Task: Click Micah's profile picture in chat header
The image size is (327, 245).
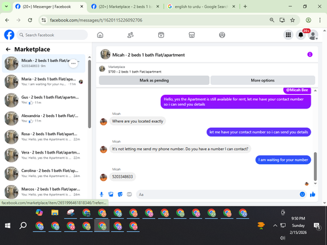Action: pyautogui.click(x=105, y=54)
